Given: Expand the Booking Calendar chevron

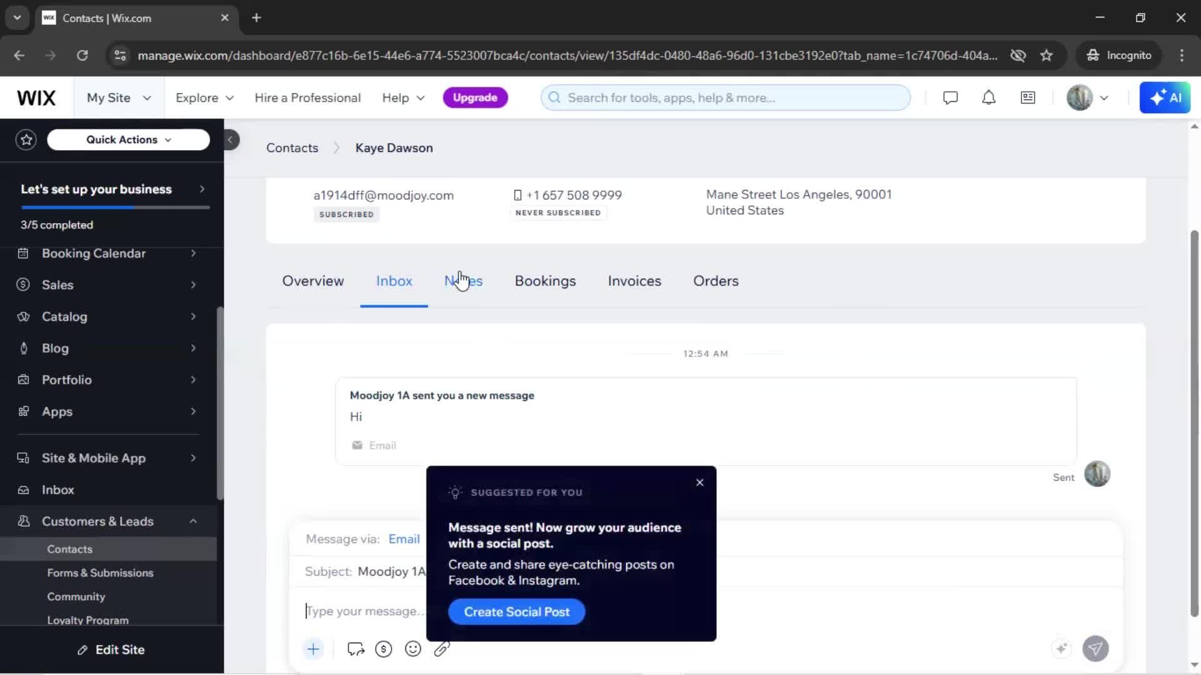Looking at the screenshot, I should coord(193,253).
